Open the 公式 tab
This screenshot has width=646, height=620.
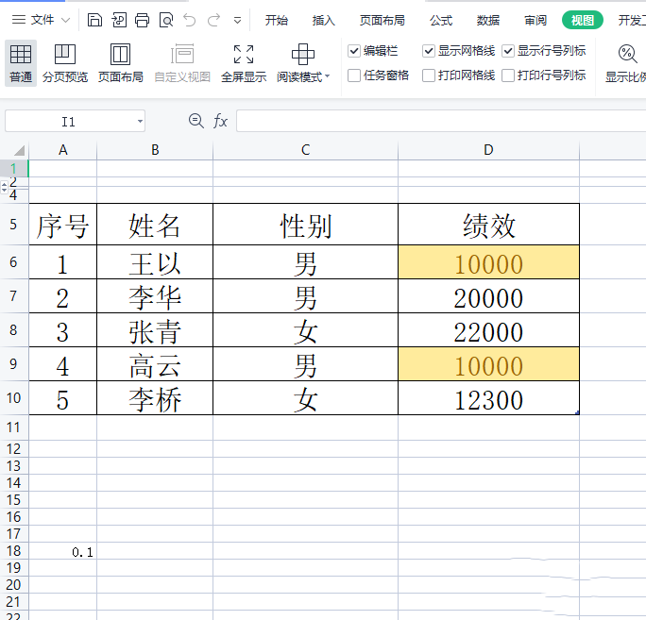click(x=441, y=20)
